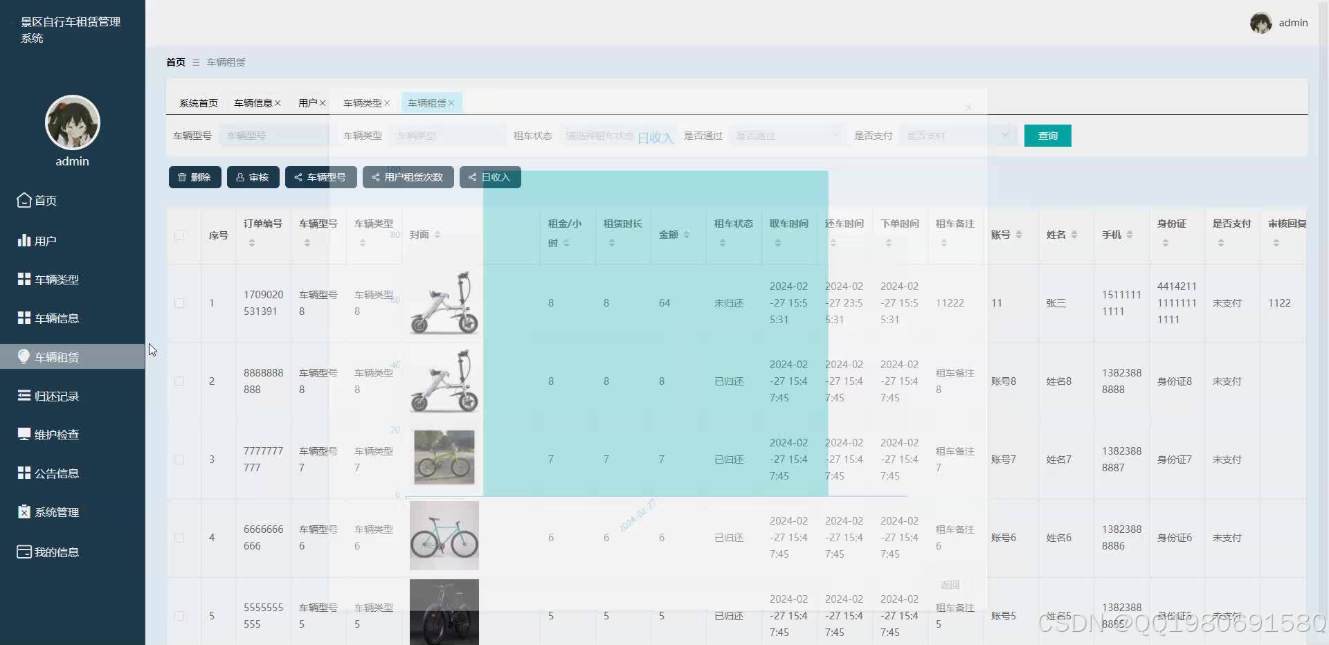Expand the 是否通过 dropdown
Viewport: 1329px width, 645px height.
(787, 135)
